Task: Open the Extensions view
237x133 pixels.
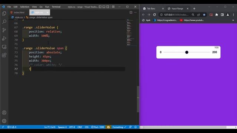Action: (4, 55)
